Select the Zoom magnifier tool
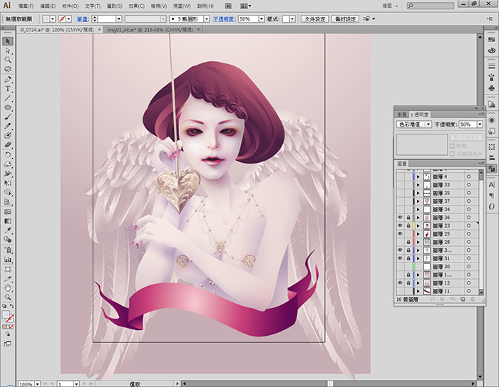 [x=8, y=297]
